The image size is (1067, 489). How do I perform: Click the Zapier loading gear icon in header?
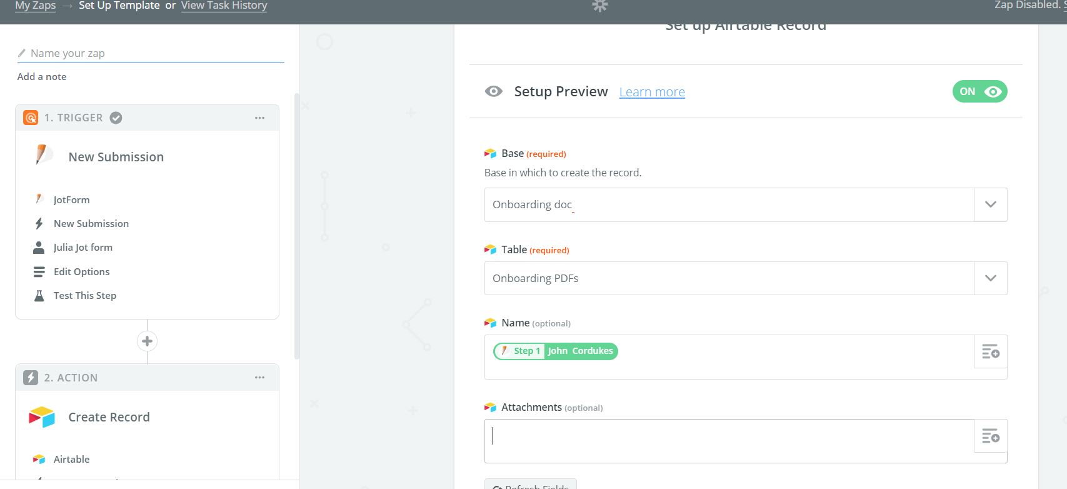tap(600, 6)
